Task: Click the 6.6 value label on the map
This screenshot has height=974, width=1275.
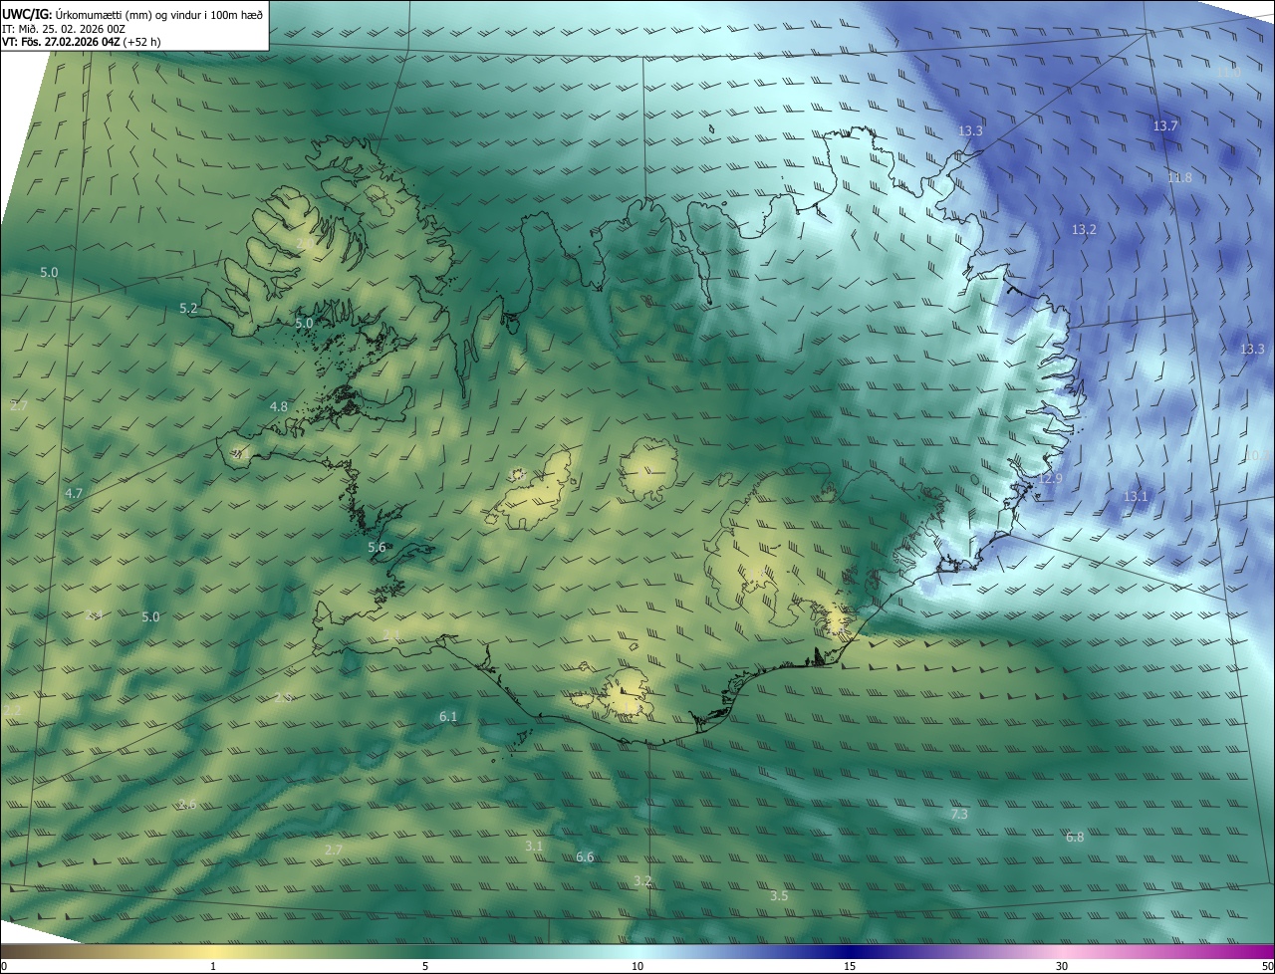Action: [x=585, y=856]
